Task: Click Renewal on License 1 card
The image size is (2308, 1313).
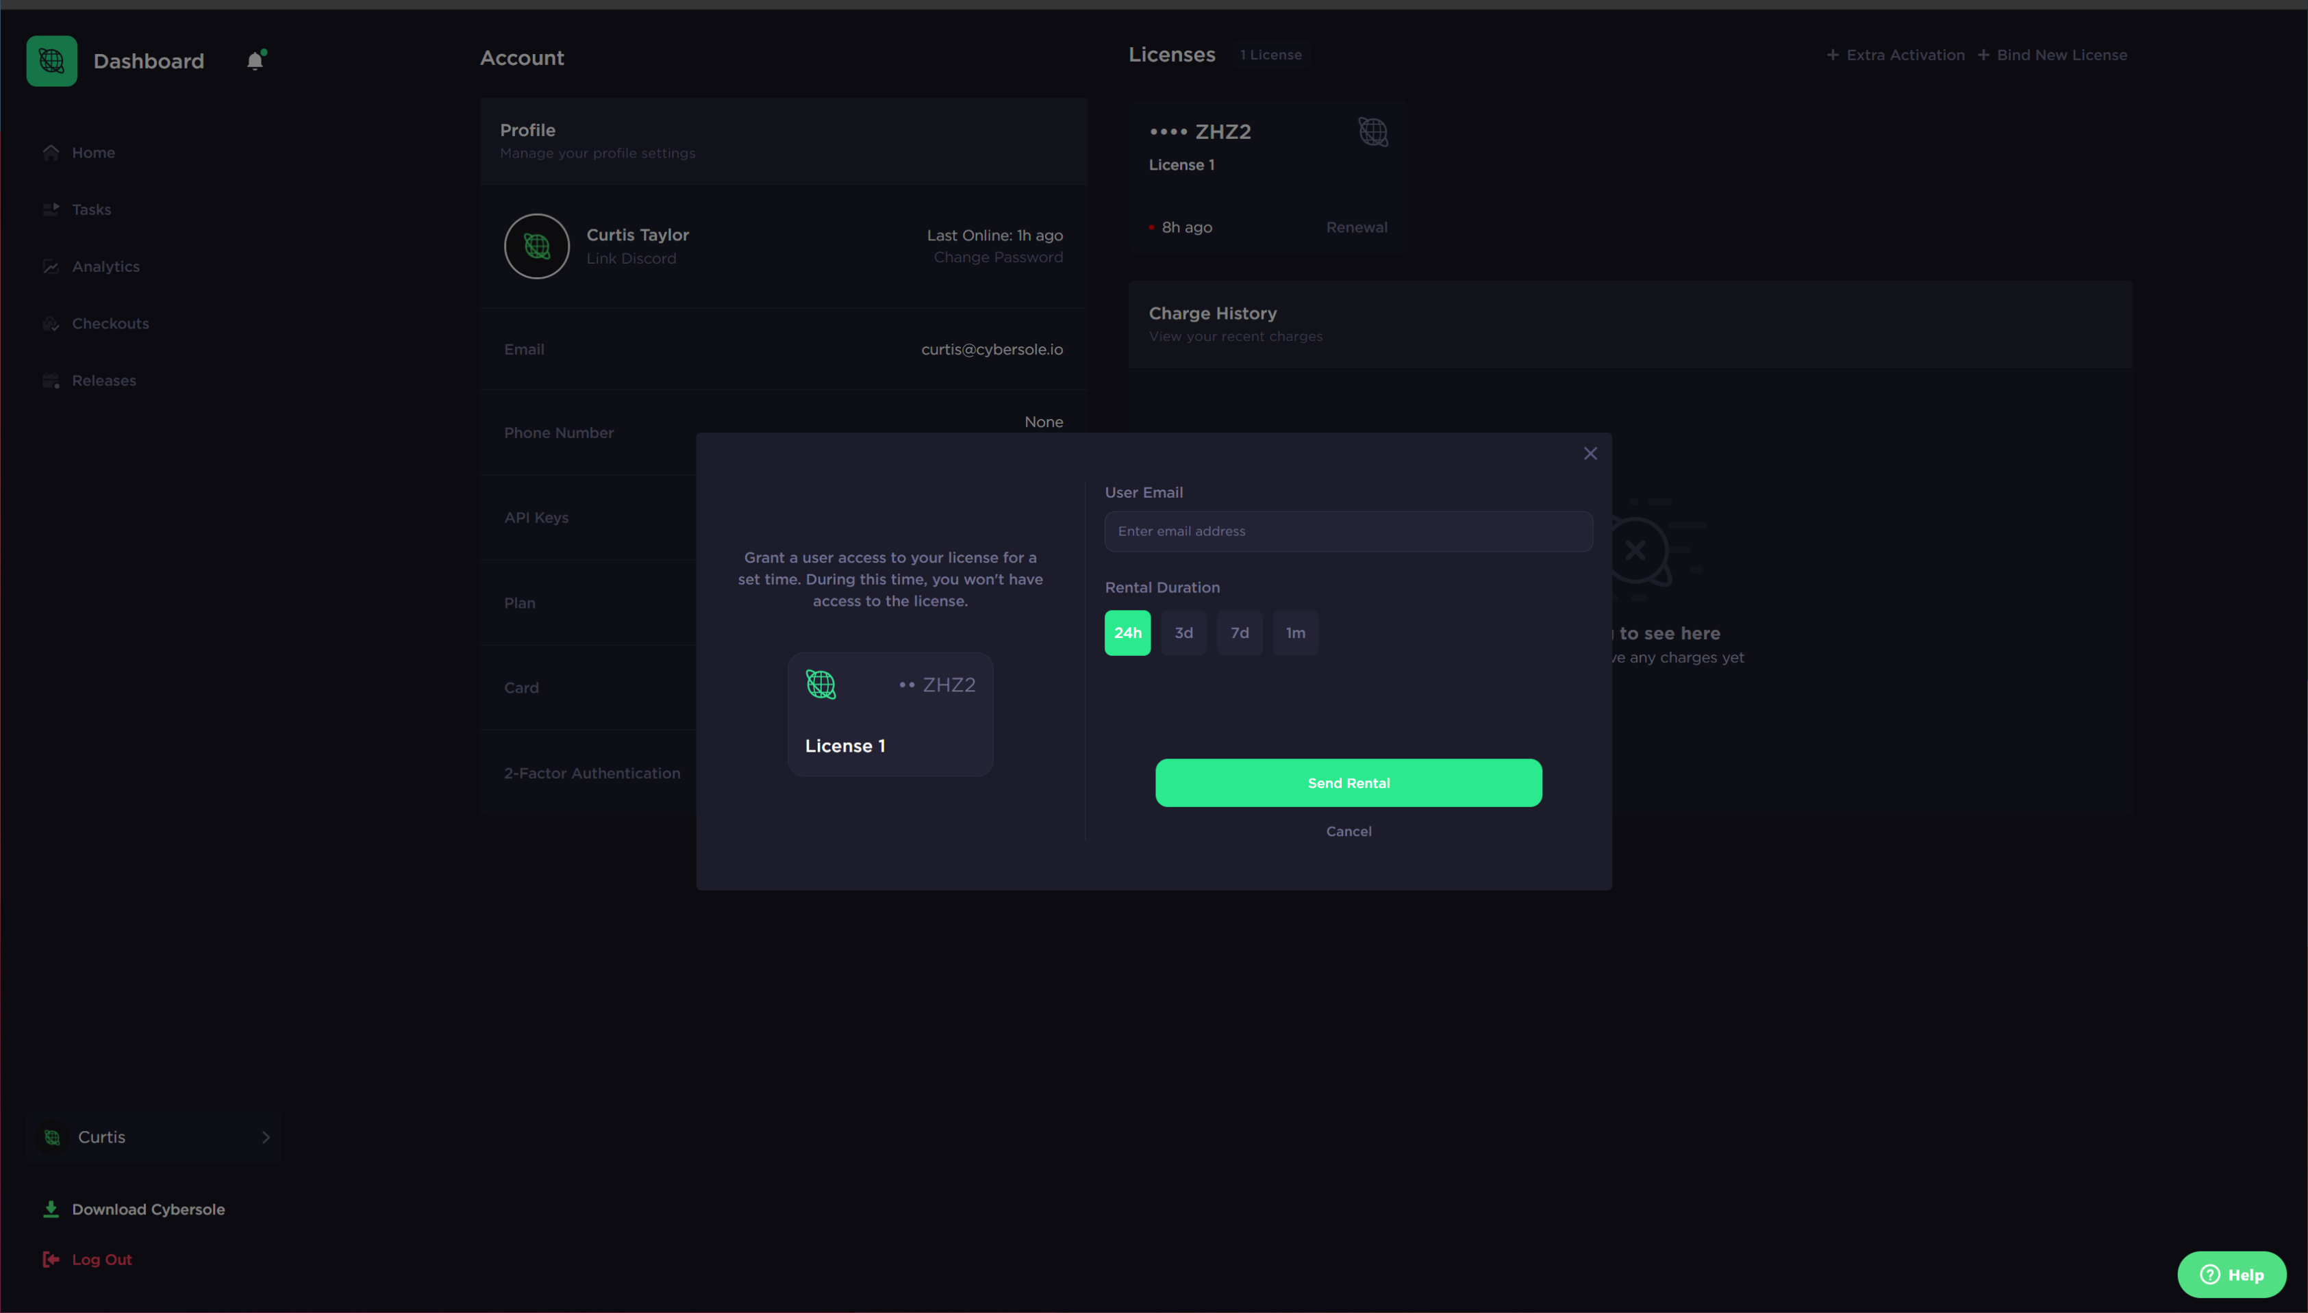Action: click(x=1357, y=227)
